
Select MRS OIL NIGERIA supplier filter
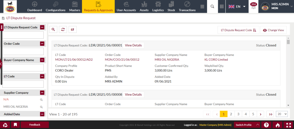[16, 107]
